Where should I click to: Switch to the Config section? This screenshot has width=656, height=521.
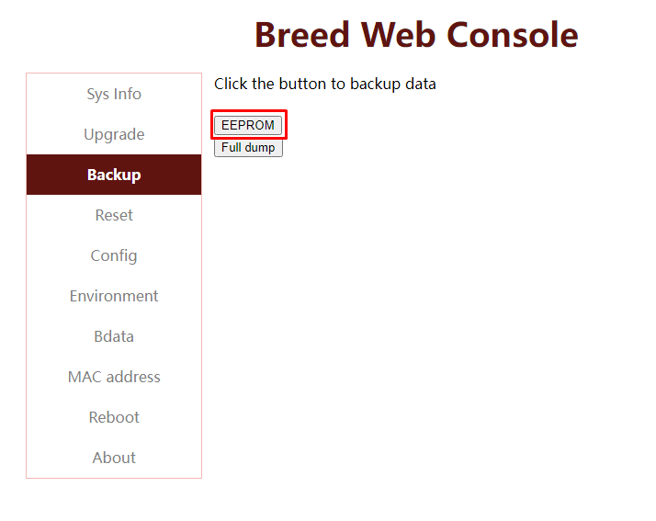point(114,255)
